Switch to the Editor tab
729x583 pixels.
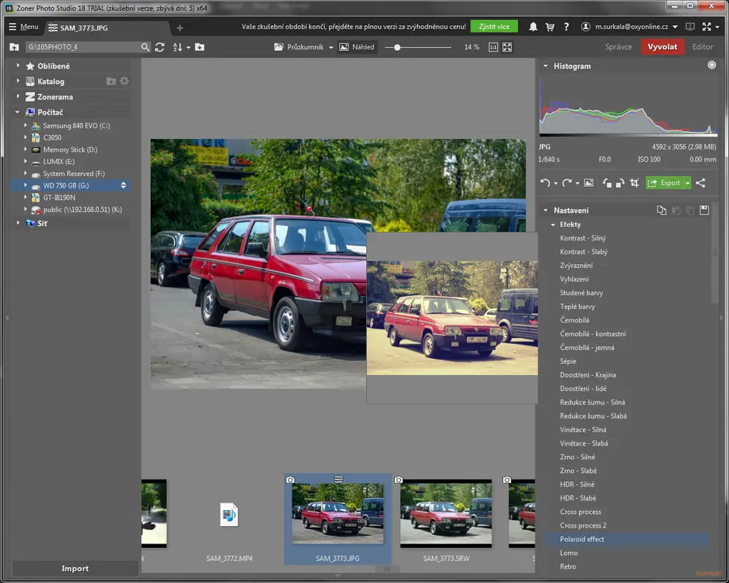click(702, 47)
